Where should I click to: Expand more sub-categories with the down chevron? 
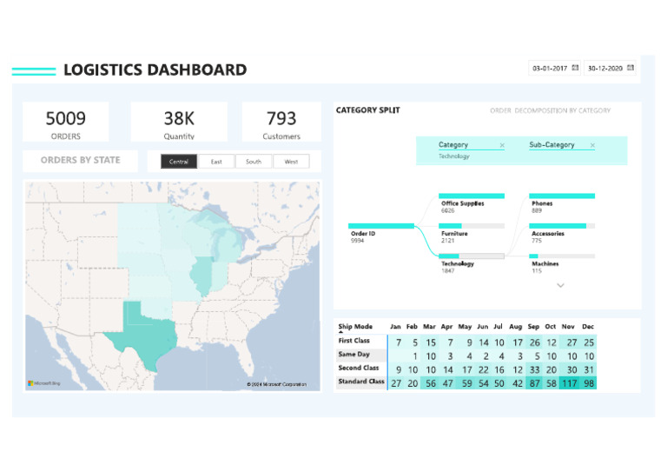click(561, 286)
